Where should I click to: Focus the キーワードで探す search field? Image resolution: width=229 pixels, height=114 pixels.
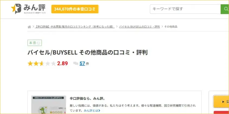click(185, 9)
